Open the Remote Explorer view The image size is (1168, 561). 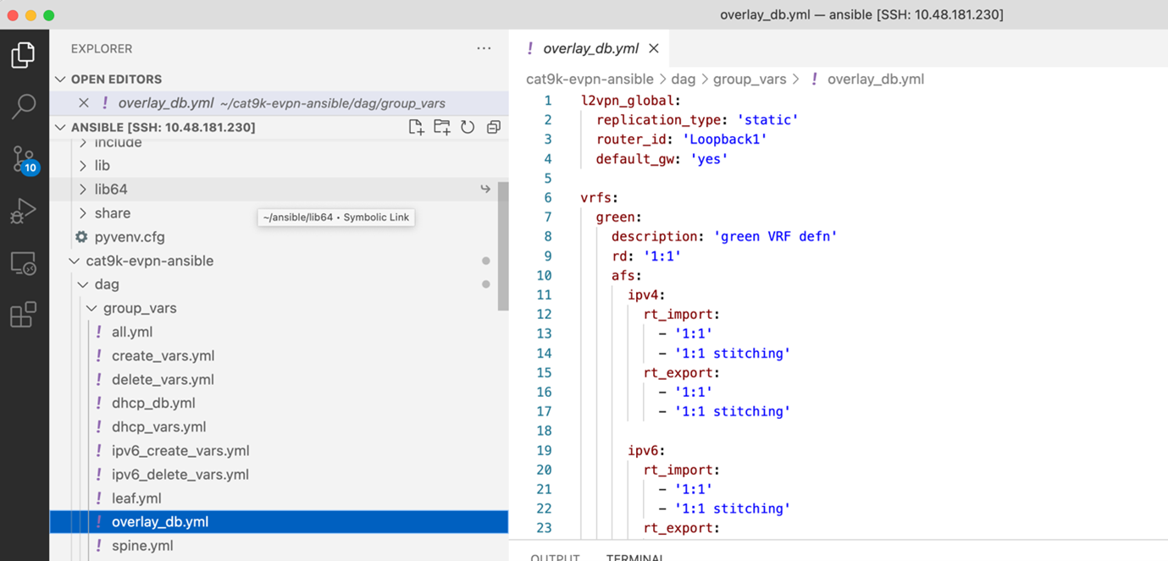[23, 264]
